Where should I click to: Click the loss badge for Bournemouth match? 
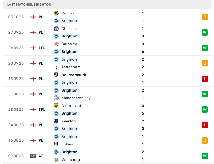[205, 79]
